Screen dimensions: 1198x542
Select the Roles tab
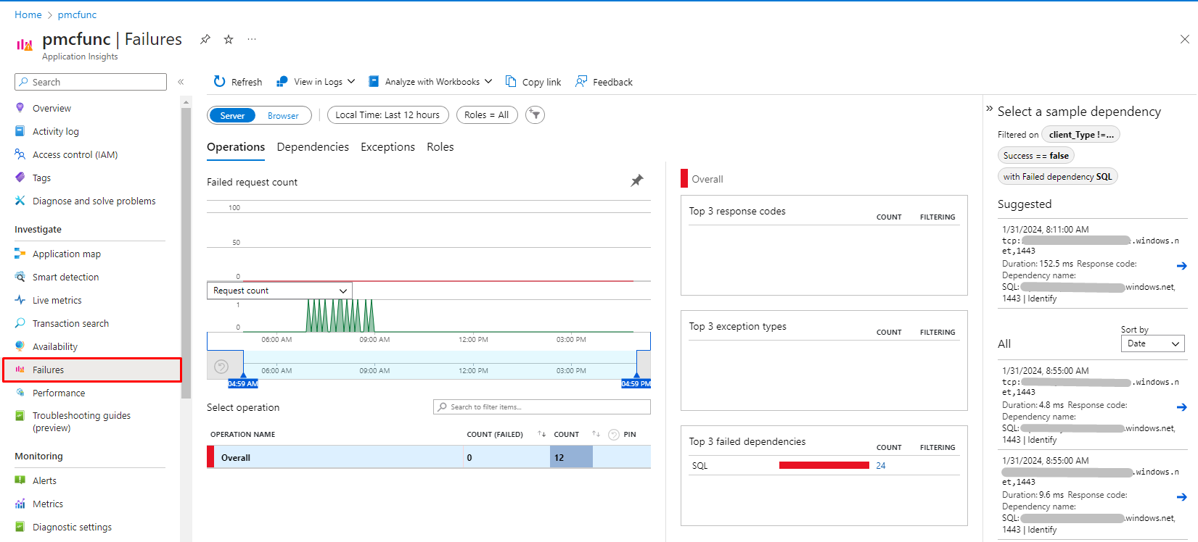coord(440,147)
